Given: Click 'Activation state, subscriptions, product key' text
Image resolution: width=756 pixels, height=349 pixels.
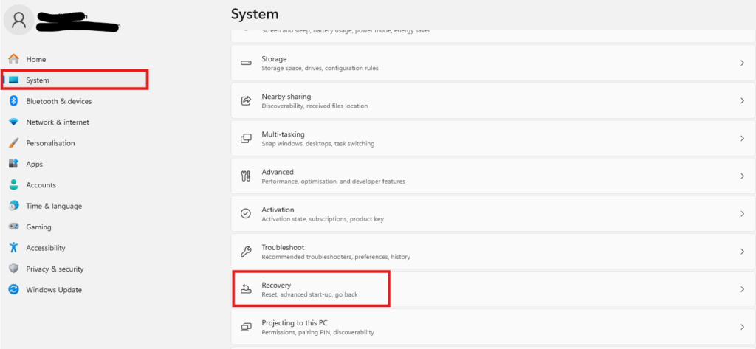Looking at the screenshot, I should (x=323, y=219).
